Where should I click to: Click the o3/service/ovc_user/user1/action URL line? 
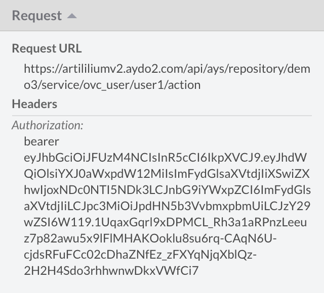(112, 85)
